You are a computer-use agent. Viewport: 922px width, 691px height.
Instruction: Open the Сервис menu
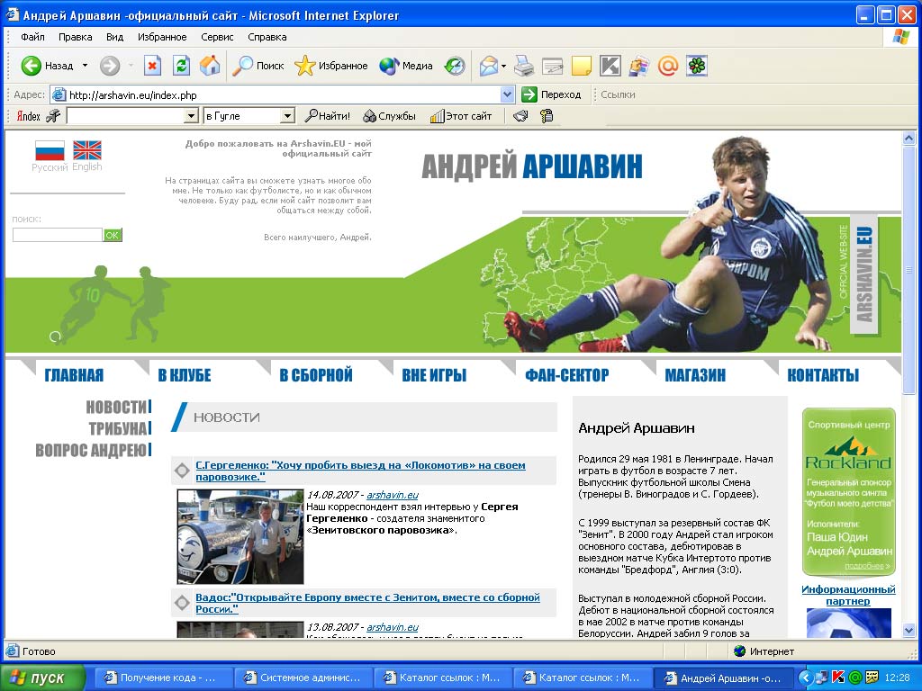coord(217,37)
